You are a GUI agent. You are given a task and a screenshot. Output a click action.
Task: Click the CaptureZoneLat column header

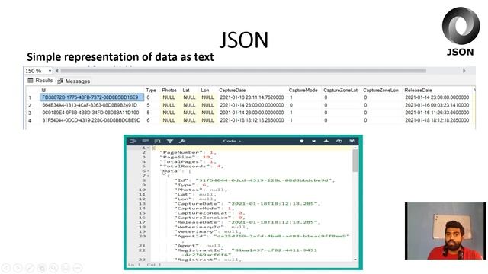pyautogui.click(x=340, y=90)
